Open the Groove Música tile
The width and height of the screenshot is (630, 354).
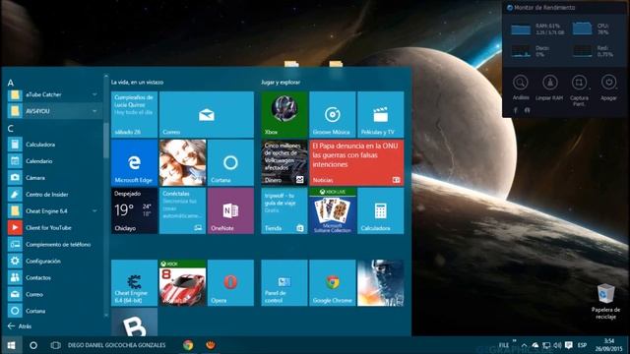coord(333,114)
